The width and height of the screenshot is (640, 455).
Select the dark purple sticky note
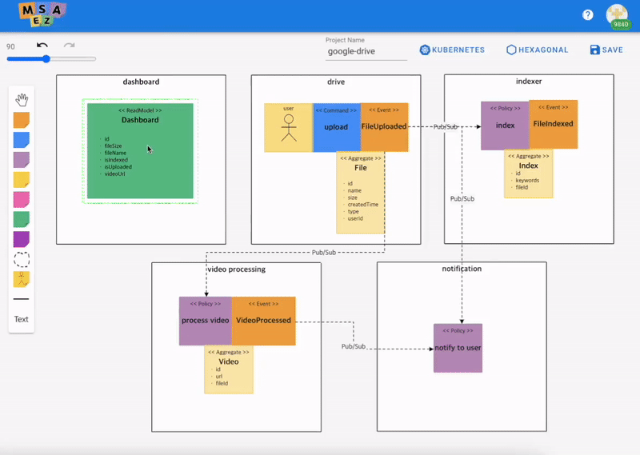click(22, 240)
